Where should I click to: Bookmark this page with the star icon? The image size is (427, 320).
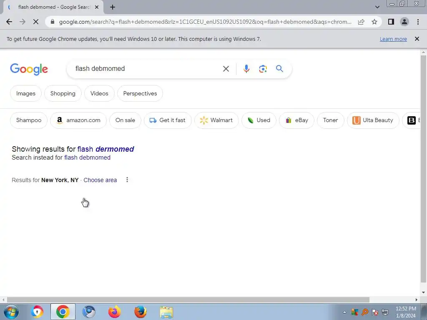(374, 22)
